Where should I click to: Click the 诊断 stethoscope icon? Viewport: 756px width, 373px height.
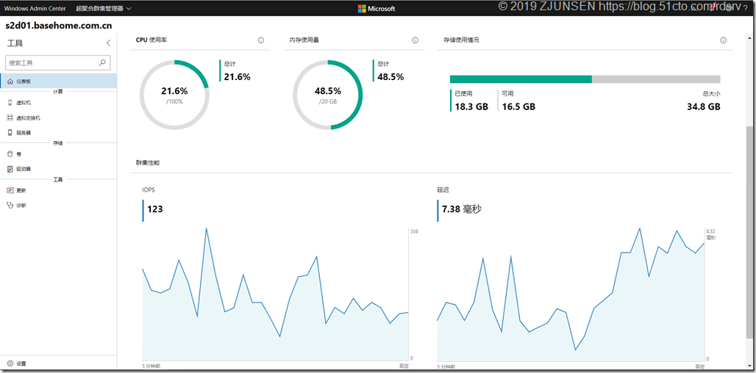click(x=10, y=205)
